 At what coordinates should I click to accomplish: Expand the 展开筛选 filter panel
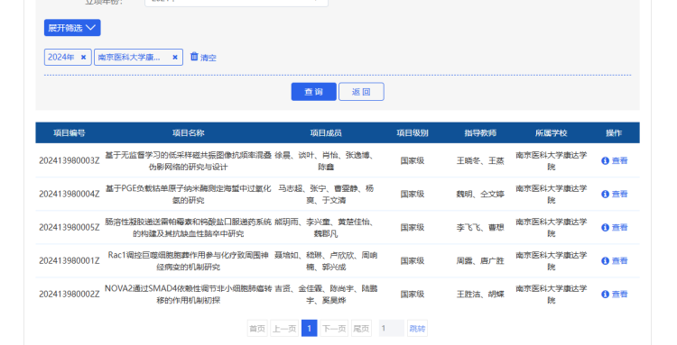tap(72, 28)
